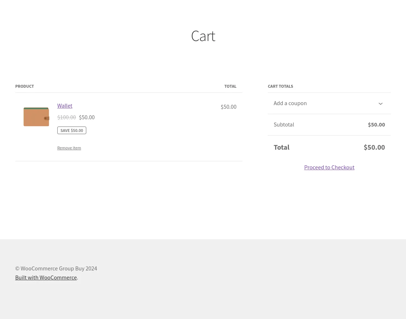Click the discounted $50.00 price under Wallet

click(87, 117)
